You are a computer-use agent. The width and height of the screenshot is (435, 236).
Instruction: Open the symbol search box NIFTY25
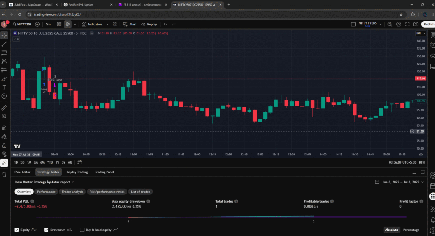click(22, 24)
